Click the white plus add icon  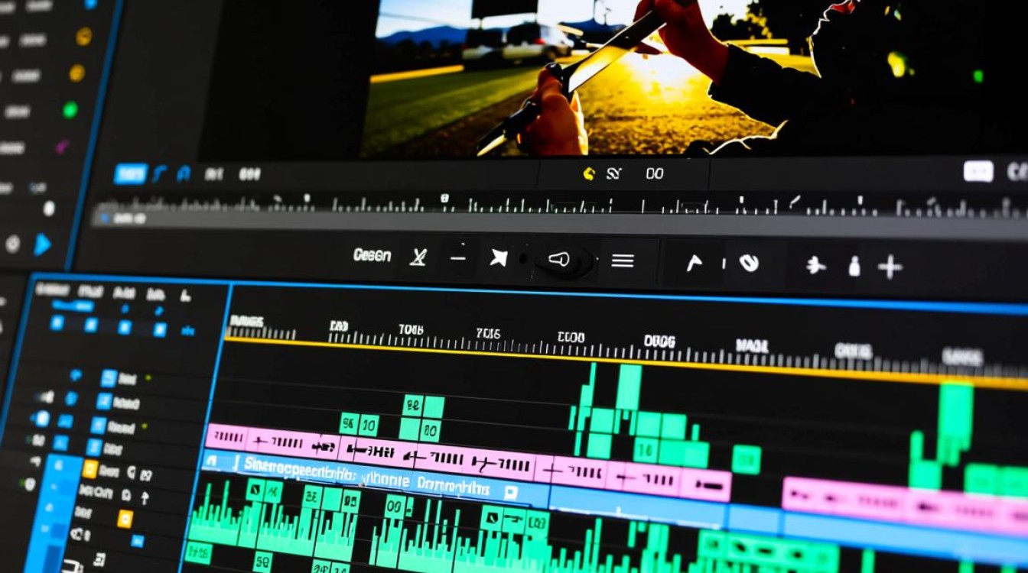[890, 267]
